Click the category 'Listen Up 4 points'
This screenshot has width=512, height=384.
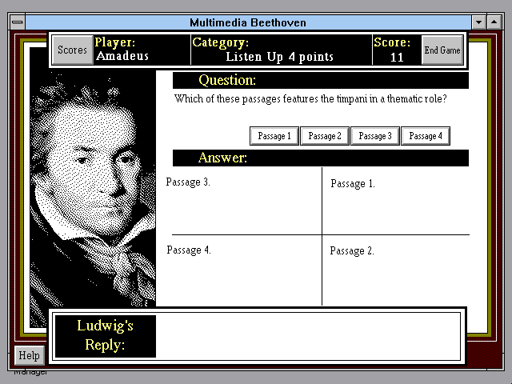tap(279, 57)
